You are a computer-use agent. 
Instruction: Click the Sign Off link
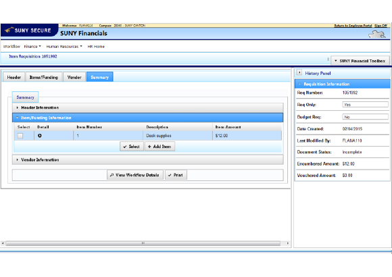[381, 26]
